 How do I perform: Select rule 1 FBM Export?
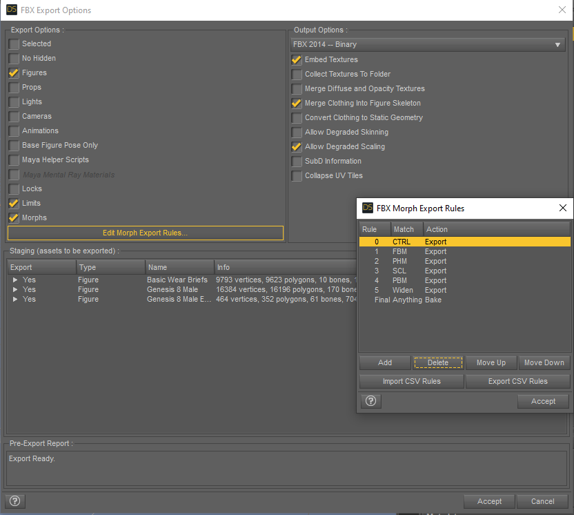pos(464,252)
